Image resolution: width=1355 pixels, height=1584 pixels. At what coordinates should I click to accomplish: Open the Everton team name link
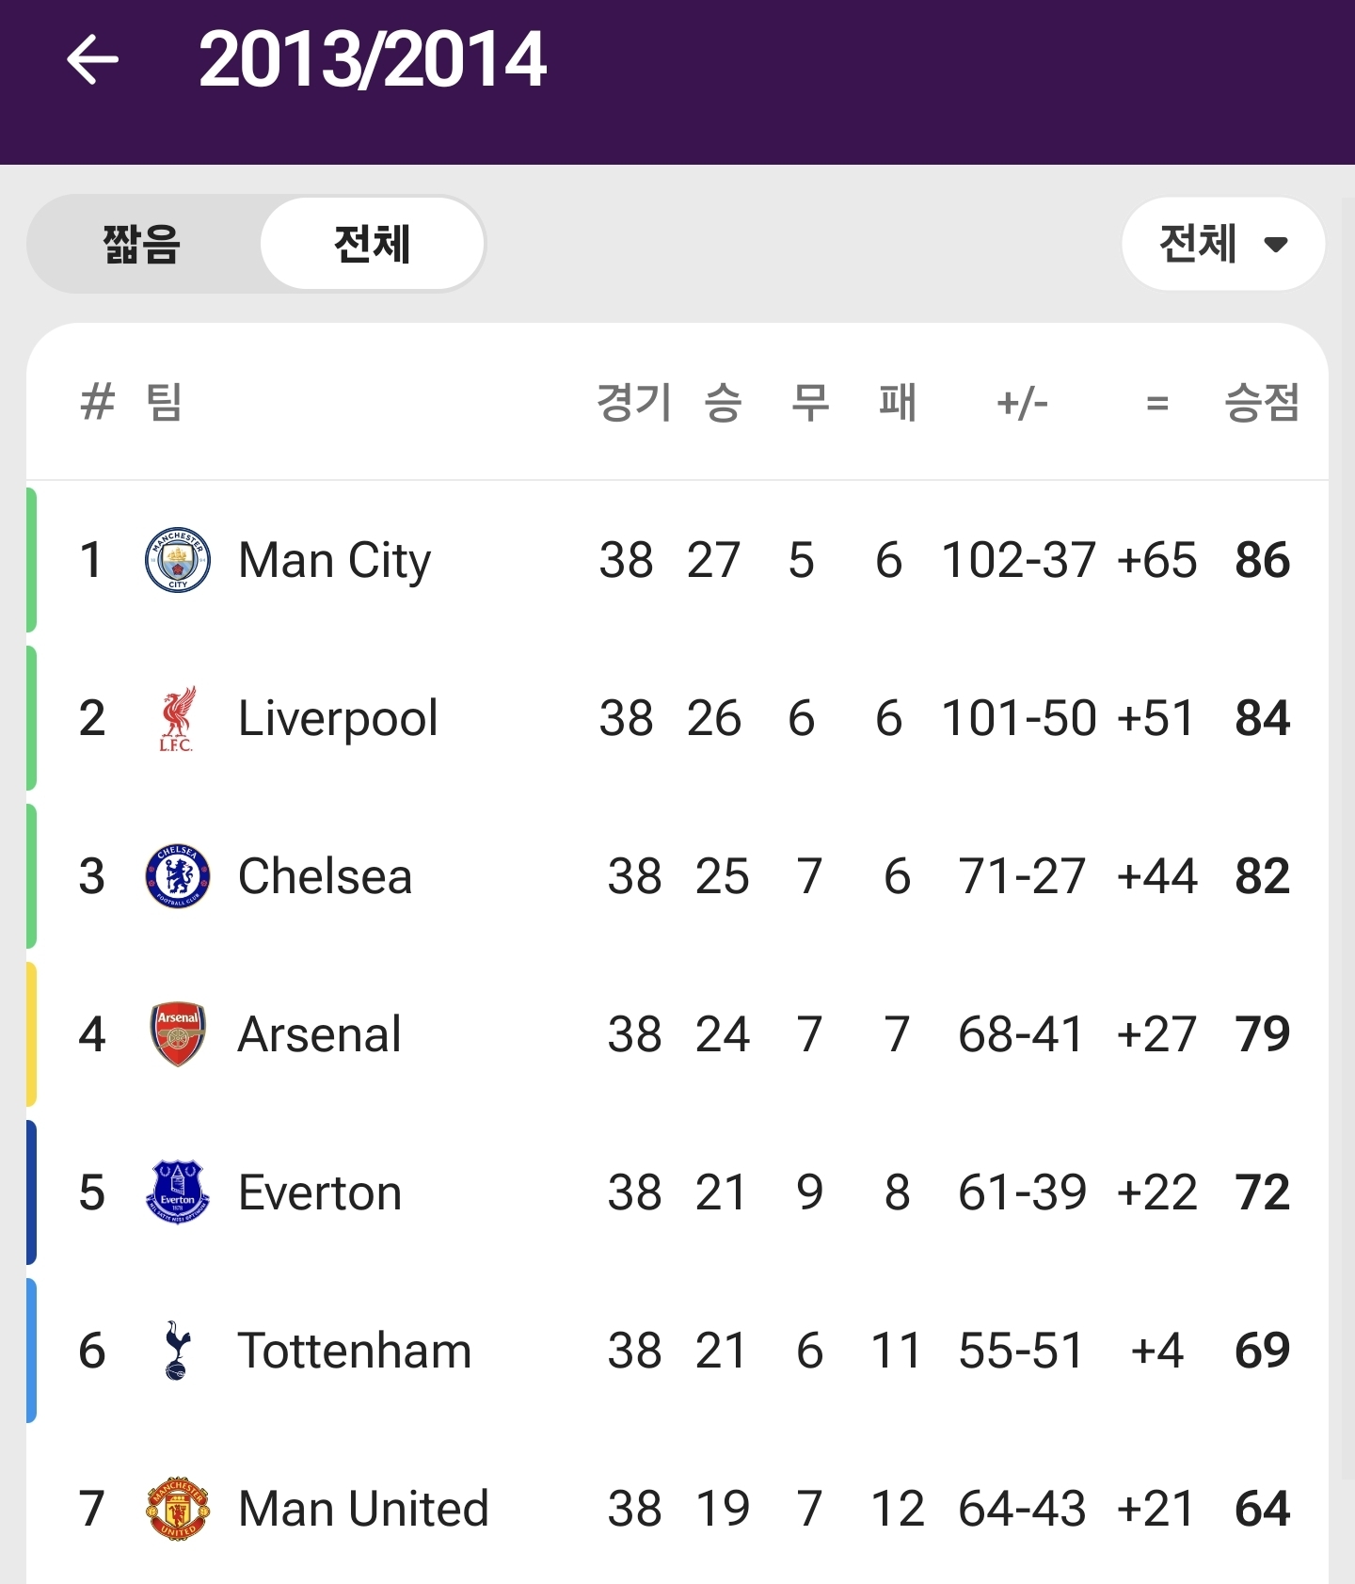pyautogui.click(x=320, y=1192)
